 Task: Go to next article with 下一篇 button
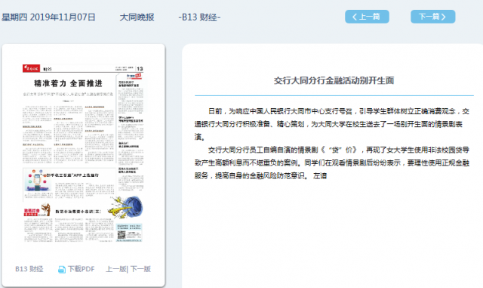coord(432,17)
